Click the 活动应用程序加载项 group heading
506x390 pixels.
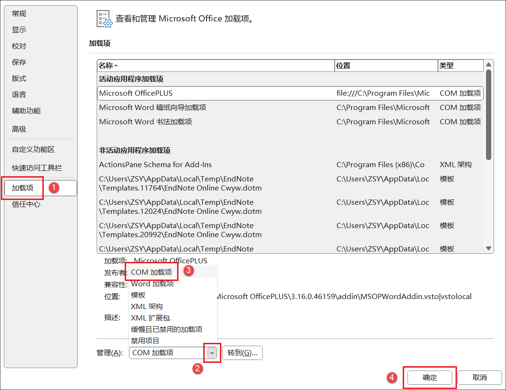point(131,79)
